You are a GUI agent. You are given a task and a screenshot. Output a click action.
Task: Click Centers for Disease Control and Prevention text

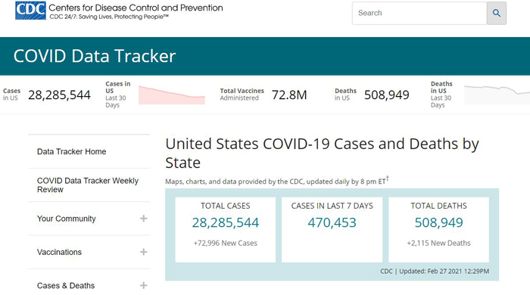click(136, 8)
